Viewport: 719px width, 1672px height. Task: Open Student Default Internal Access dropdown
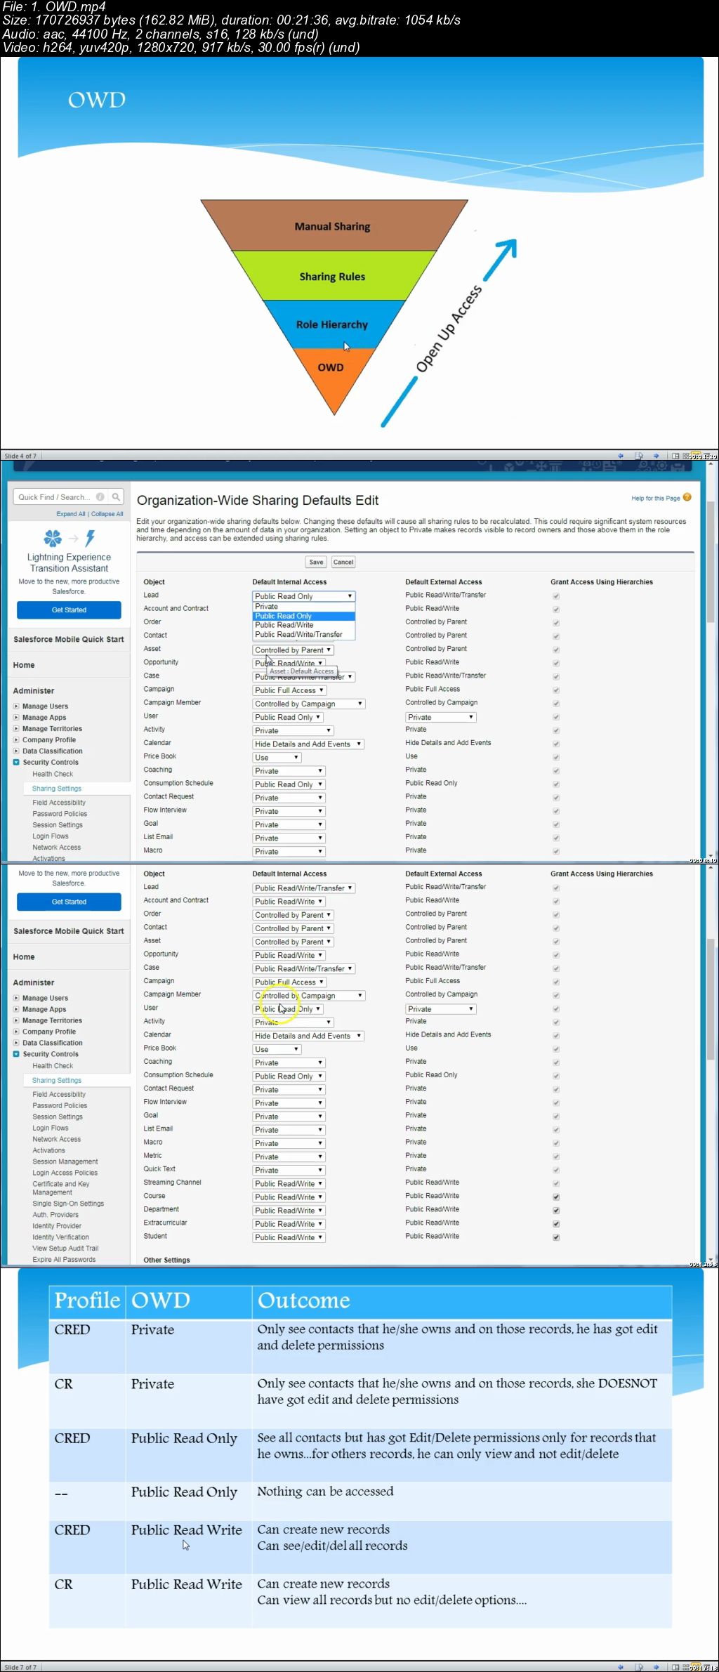(x=289, y=1237)
